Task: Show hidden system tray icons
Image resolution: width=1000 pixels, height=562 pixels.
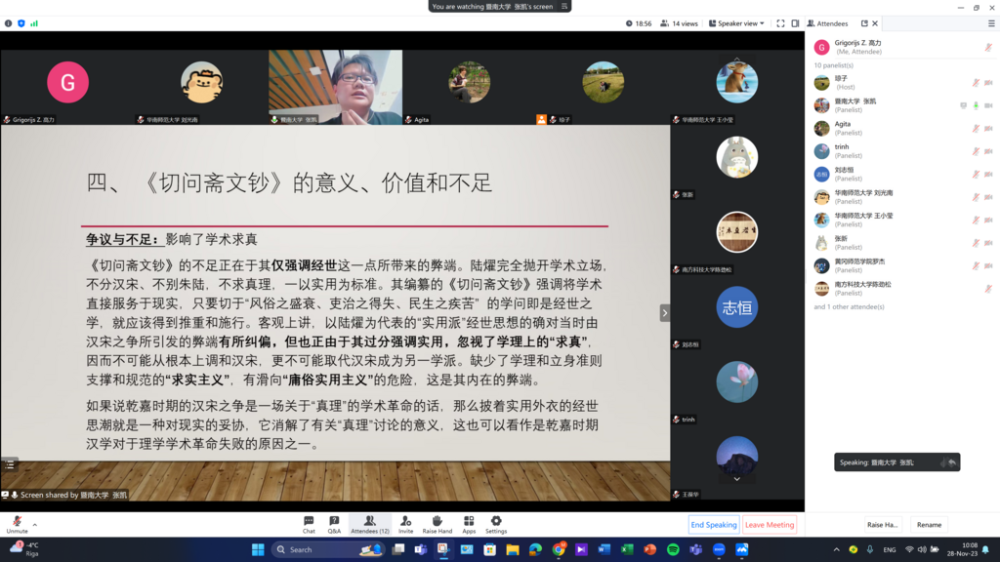Action: pos(836,549)
